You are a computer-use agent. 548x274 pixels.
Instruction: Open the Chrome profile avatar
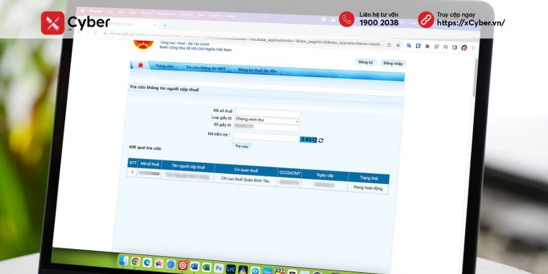[464, 47]
